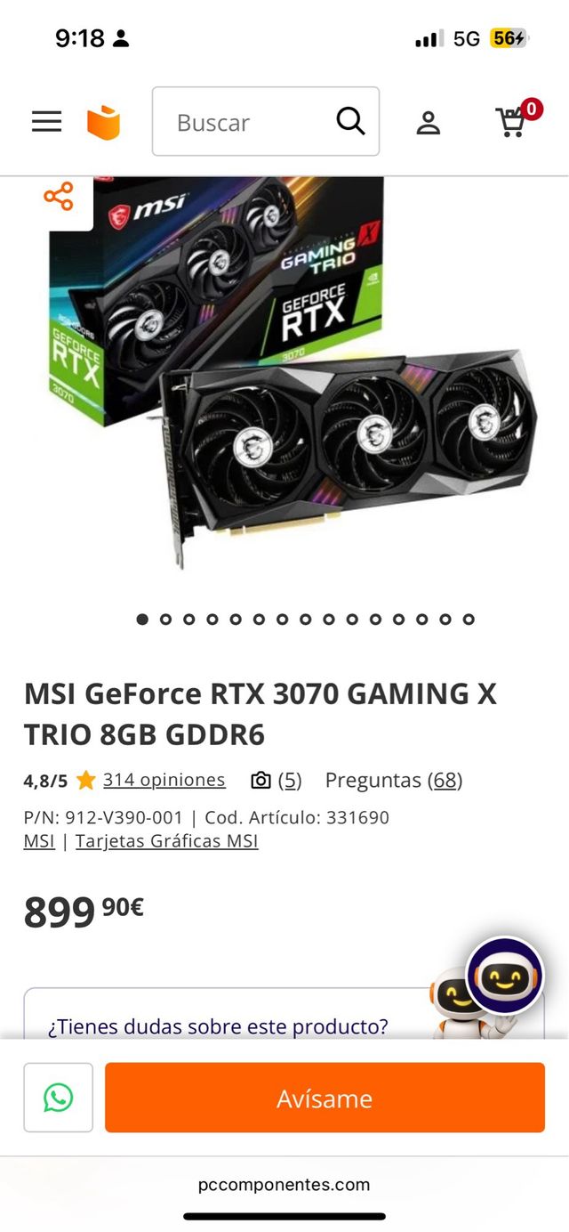Image resolution: width=569 pixels, height=1232 pixels.
Task: Open the hamburger navigation menu
Action: click(x=47, y=122)
